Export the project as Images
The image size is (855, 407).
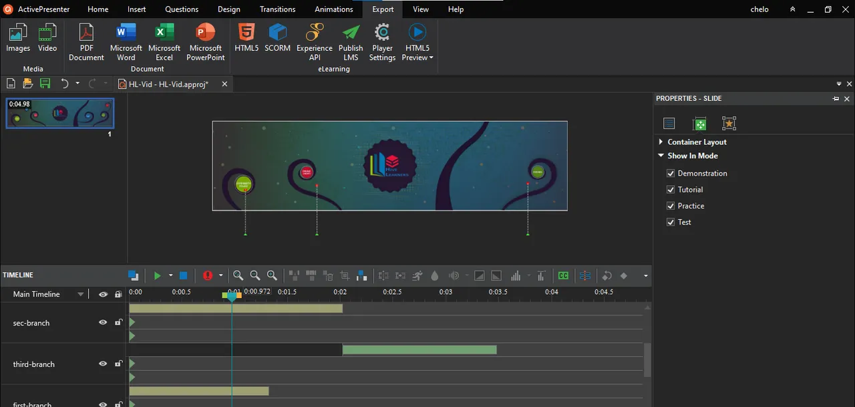click(x=18, y=38)
